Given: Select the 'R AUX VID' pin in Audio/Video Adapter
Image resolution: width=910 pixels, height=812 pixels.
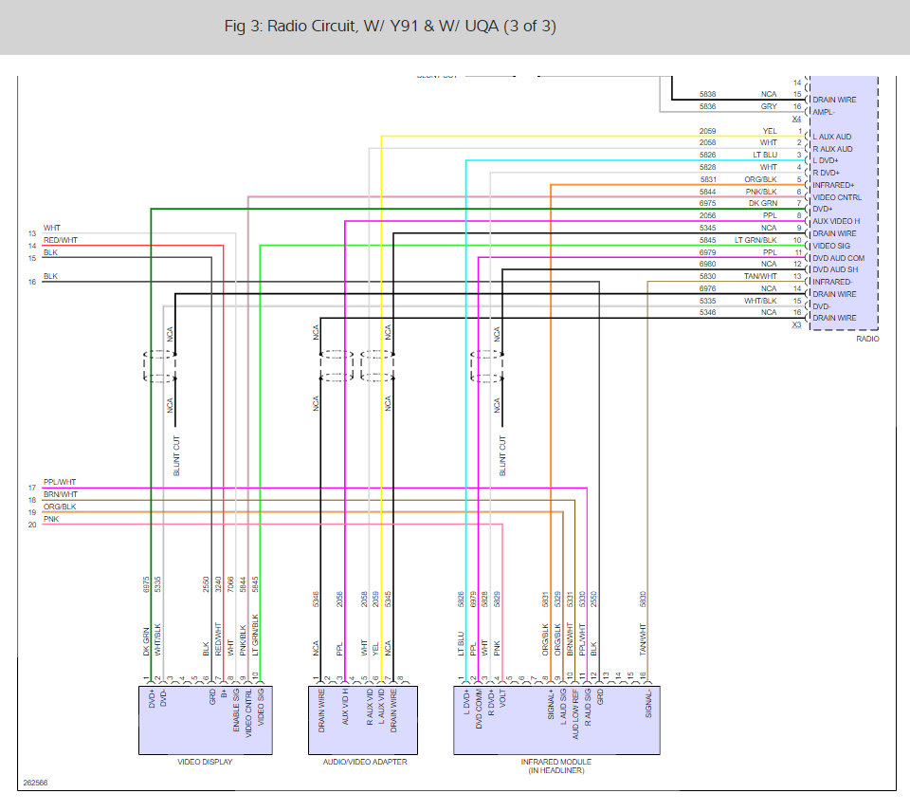Looking at the screenshot, I should pos(369,707).
